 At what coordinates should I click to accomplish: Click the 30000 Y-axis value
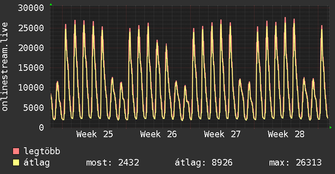point(31,8)
